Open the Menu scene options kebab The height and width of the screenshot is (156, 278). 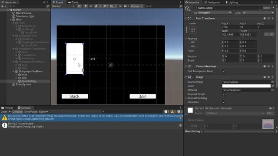tap(48, 10)
